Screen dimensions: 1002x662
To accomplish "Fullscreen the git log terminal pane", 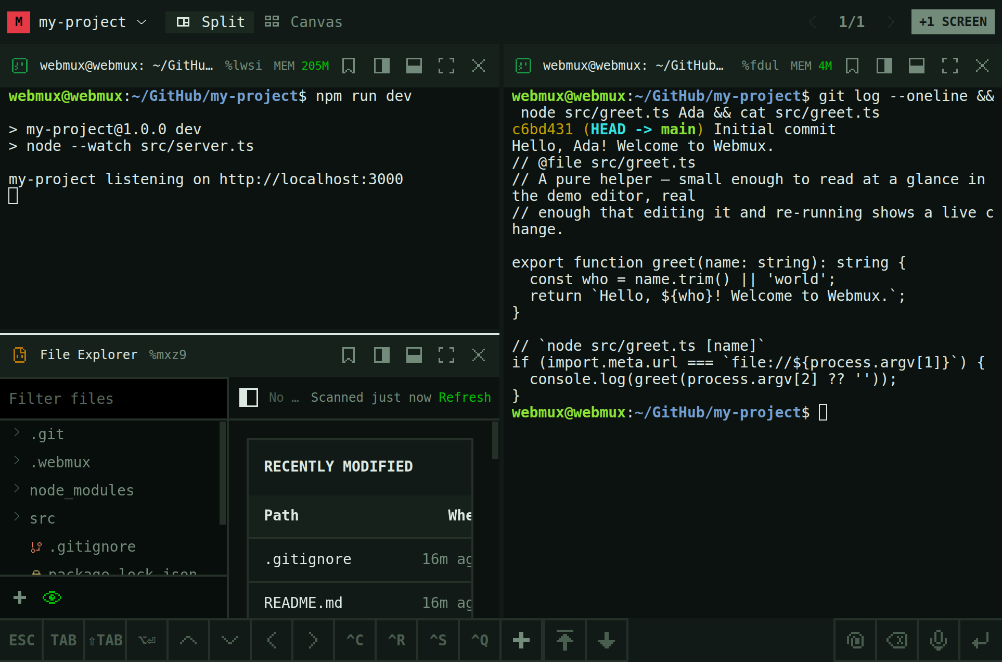I will tap(949, 66).
